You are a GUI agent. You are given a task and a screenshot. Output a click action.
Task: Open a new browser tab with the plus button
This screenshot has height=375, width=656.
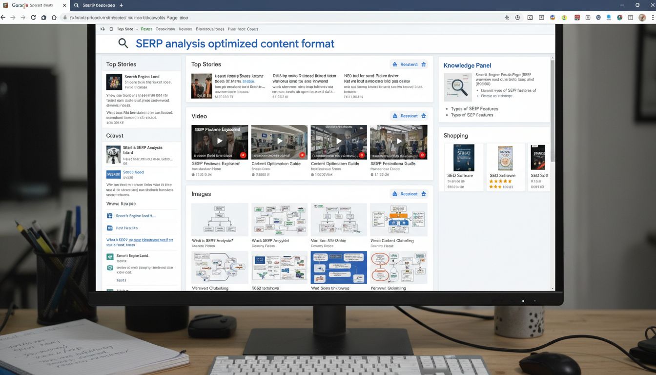click(x=121, y=5)
